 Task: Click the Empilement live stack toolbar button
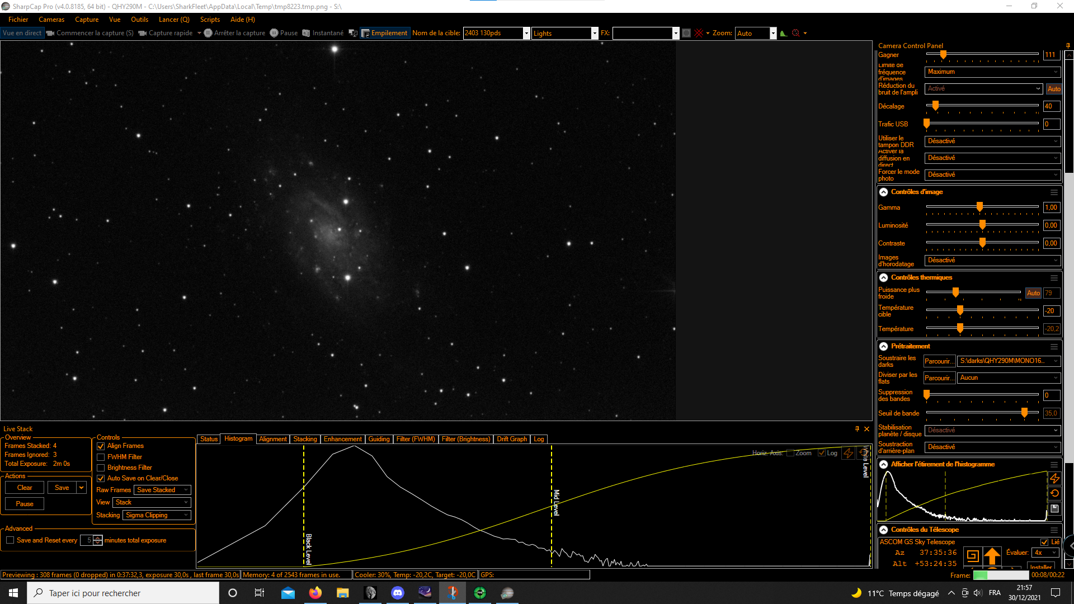(x=385, y=33)
